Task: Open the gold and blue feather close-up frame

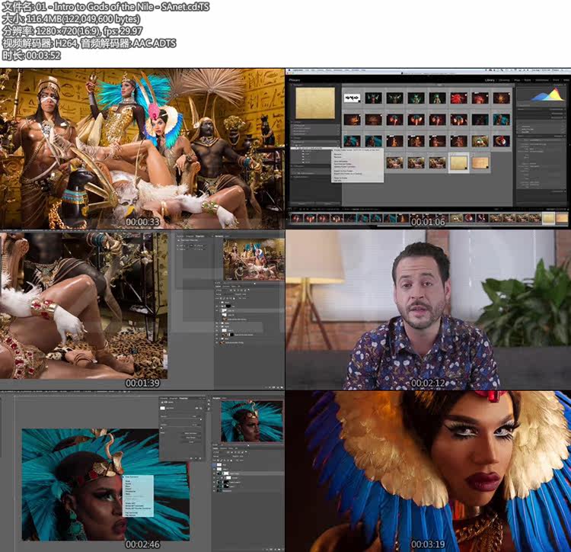Action: pos(428,471)
